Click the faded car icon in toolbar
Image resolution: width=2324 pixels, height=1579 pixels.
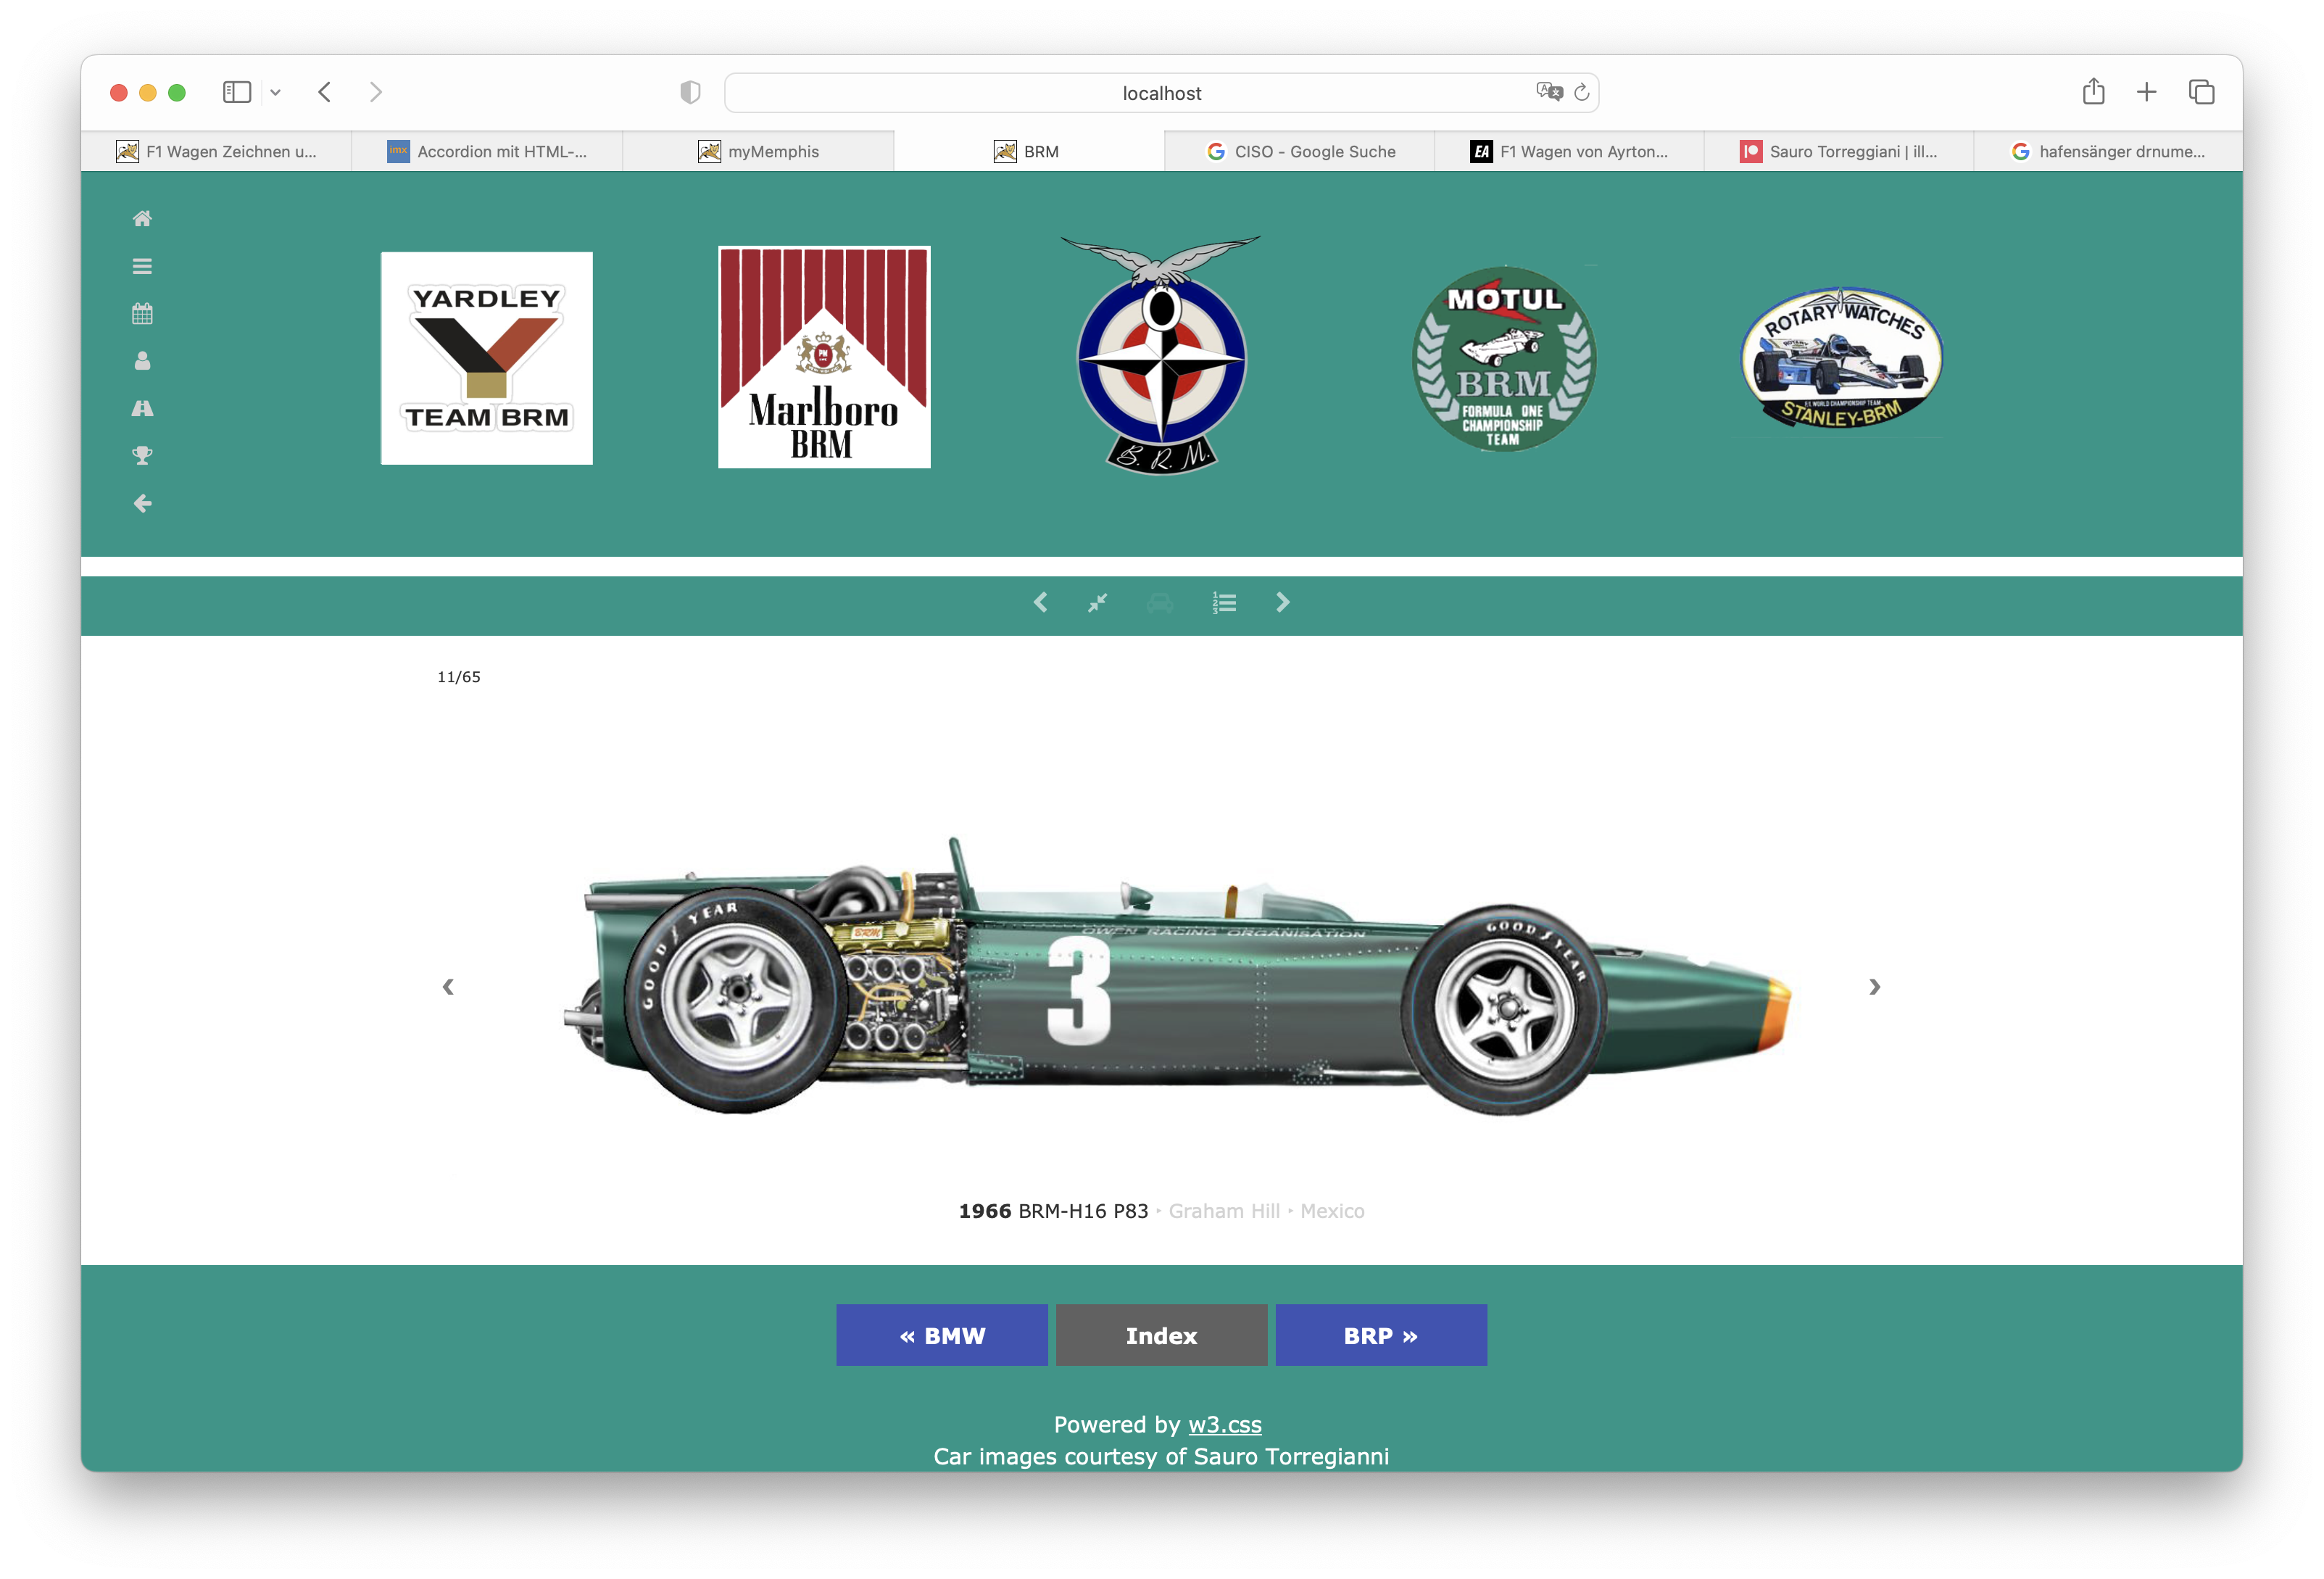(1160, 603)
